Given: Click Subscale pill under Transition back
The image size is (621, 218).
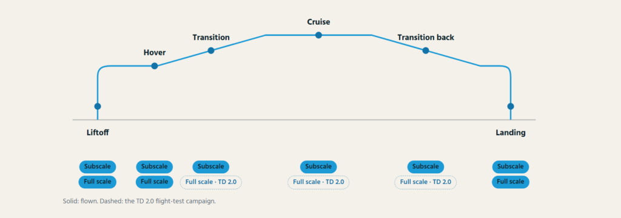Looking at the screenshot, I should (426, 167).
